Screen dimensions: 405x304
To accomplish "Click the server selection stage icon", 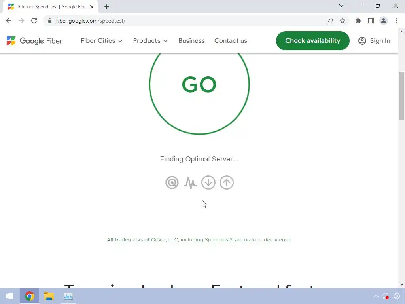I will pyautogui.click(x=172, y=182).
